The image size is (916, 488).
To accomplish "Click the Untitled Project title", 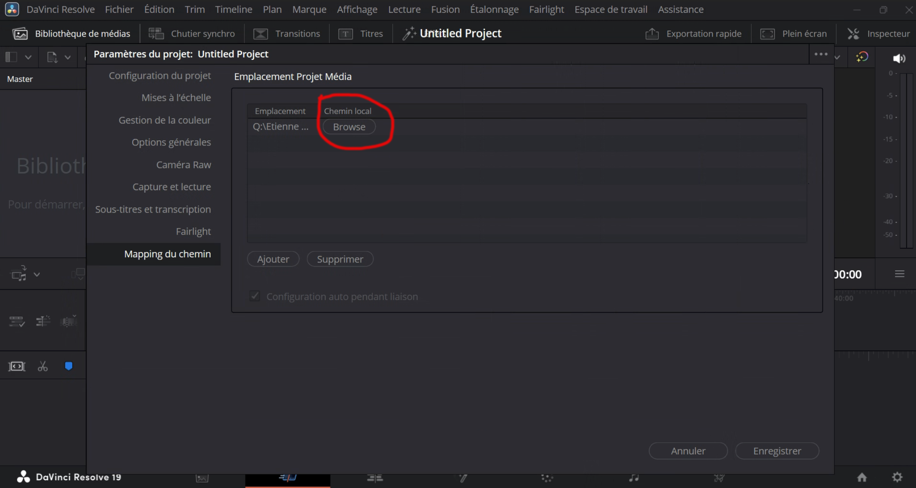I will [460, 33].
